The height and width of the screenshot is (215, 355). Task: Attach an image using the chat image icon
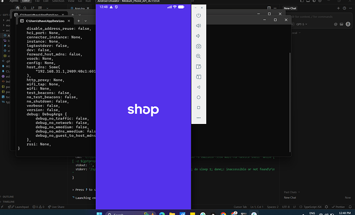(x=342, y=24)
